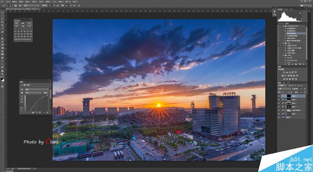Click the Auto button in Curves panel
Screen dimensions: 313x172
[x=46, y=93]
